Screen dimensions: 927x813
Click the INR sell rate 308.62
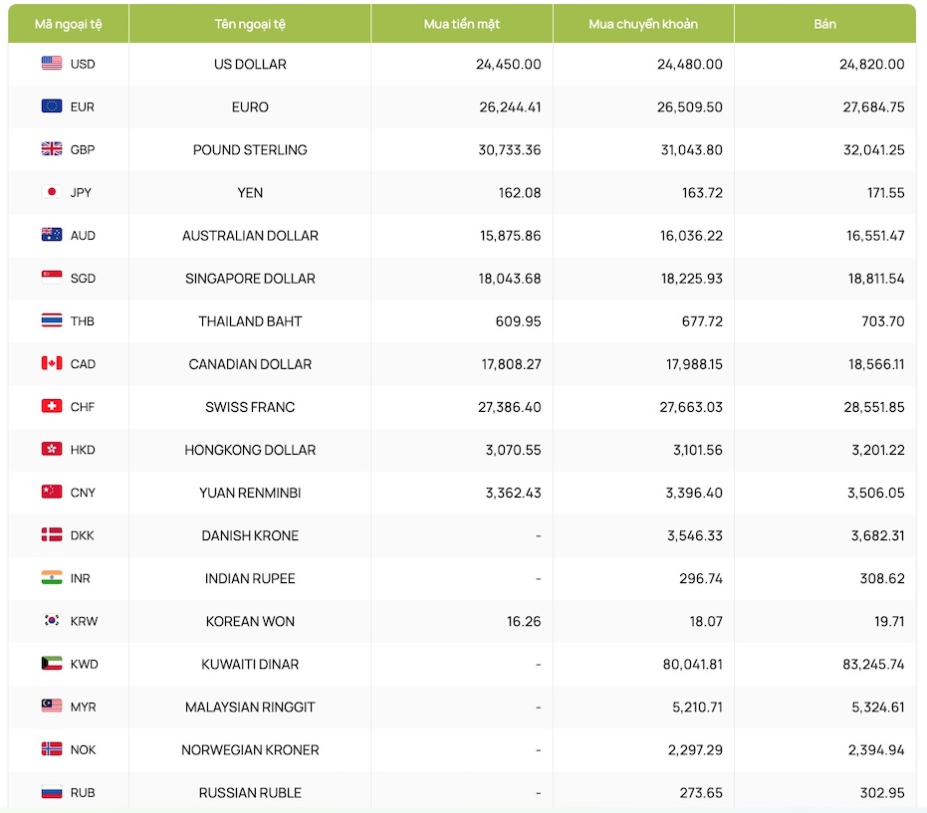tap(882, 578)
